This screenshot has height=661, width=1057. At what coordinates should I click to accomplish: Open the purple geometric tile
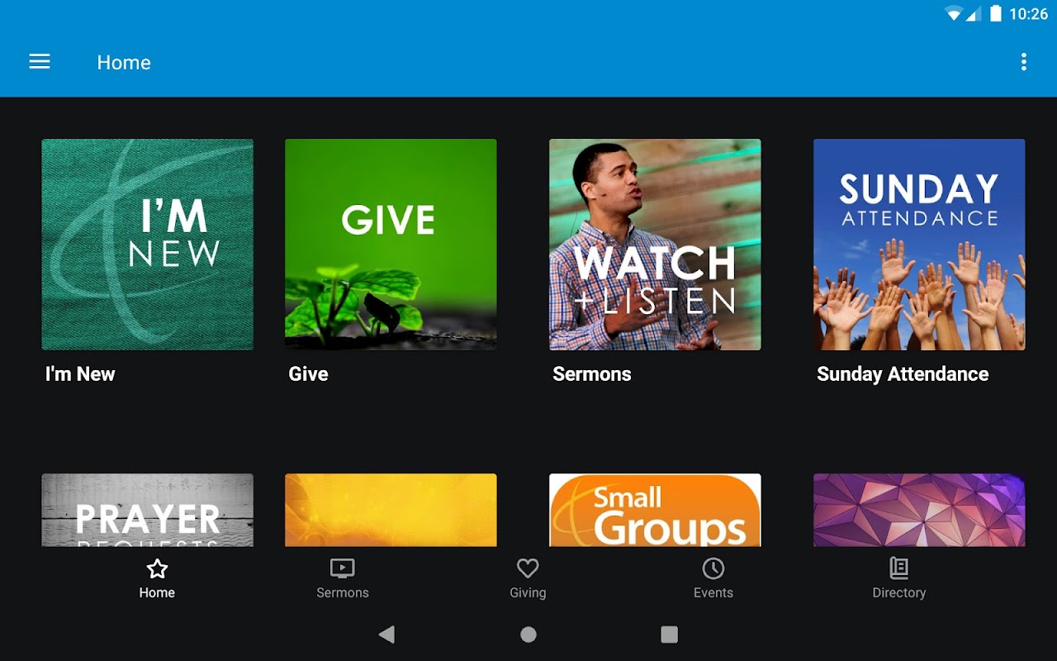(919, 510)
